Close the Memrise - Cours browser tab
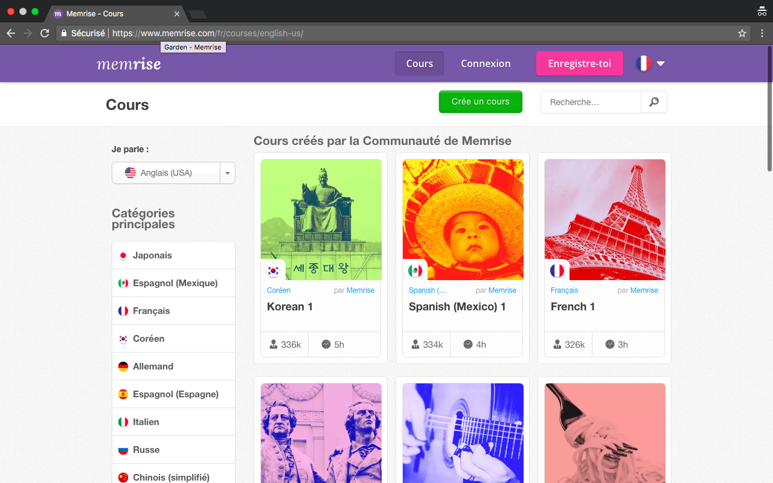773x483 pixels. (x=177, y=13)
